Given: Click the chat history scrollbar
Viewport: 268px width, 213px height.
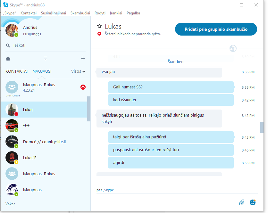Looking at the screenshot, I should point(262,127).
